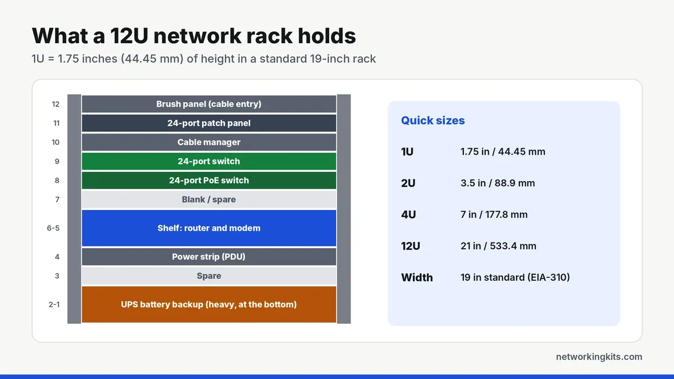Viewport: 674px width, 379px height.
Task: Click the 'Width' label in Quick sizes
Action: [417, 277]
